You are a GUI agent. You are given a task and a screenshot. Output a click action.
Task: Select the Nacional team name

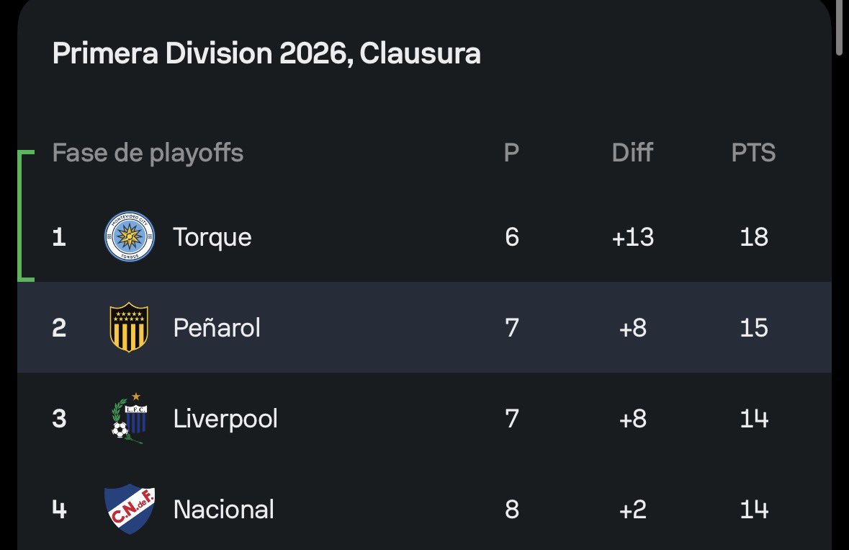[224, 510]
